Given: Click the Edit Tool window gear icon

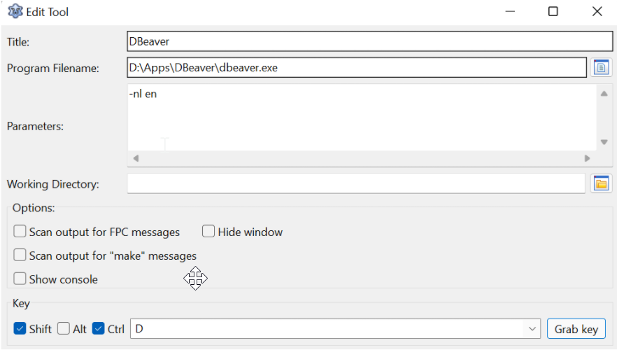Looking at the screenshot, I should click(15, 11).
